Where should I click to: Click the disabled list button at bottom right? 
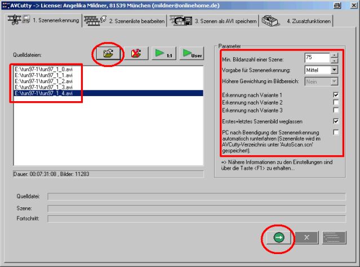point(334,237)
